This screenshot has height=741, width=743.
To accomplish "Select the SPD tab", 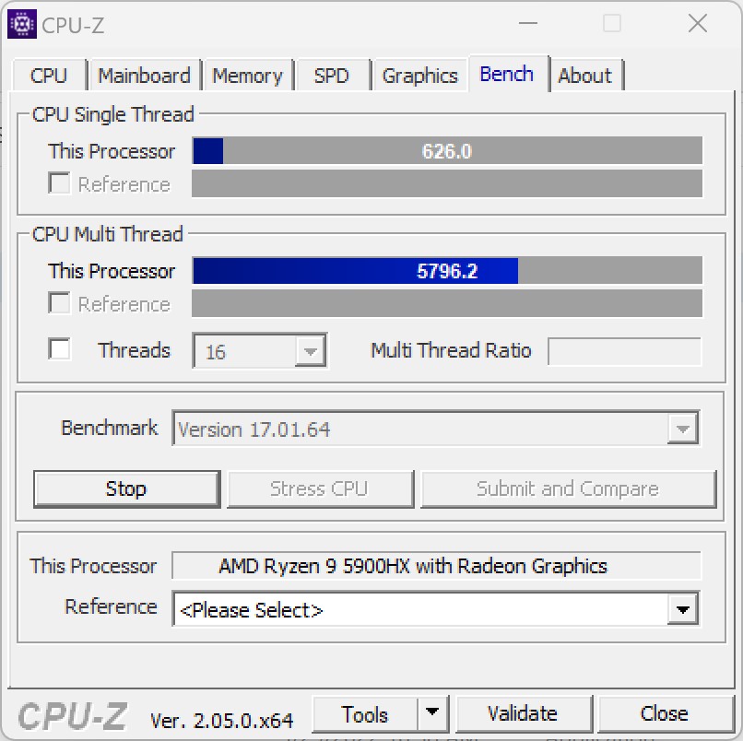I will coord(332,76).
